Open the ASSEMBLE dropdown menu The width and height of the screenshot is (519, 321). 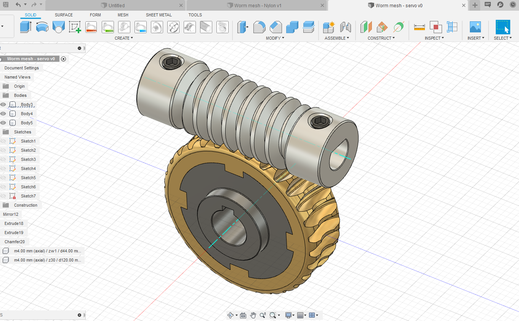point(337,38)
